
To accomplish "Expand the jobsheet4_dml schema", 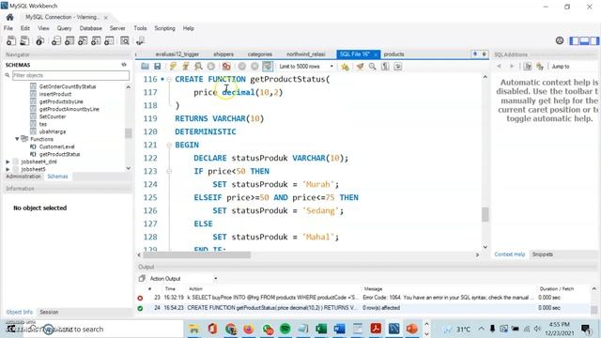I will (x=8, y=161).
